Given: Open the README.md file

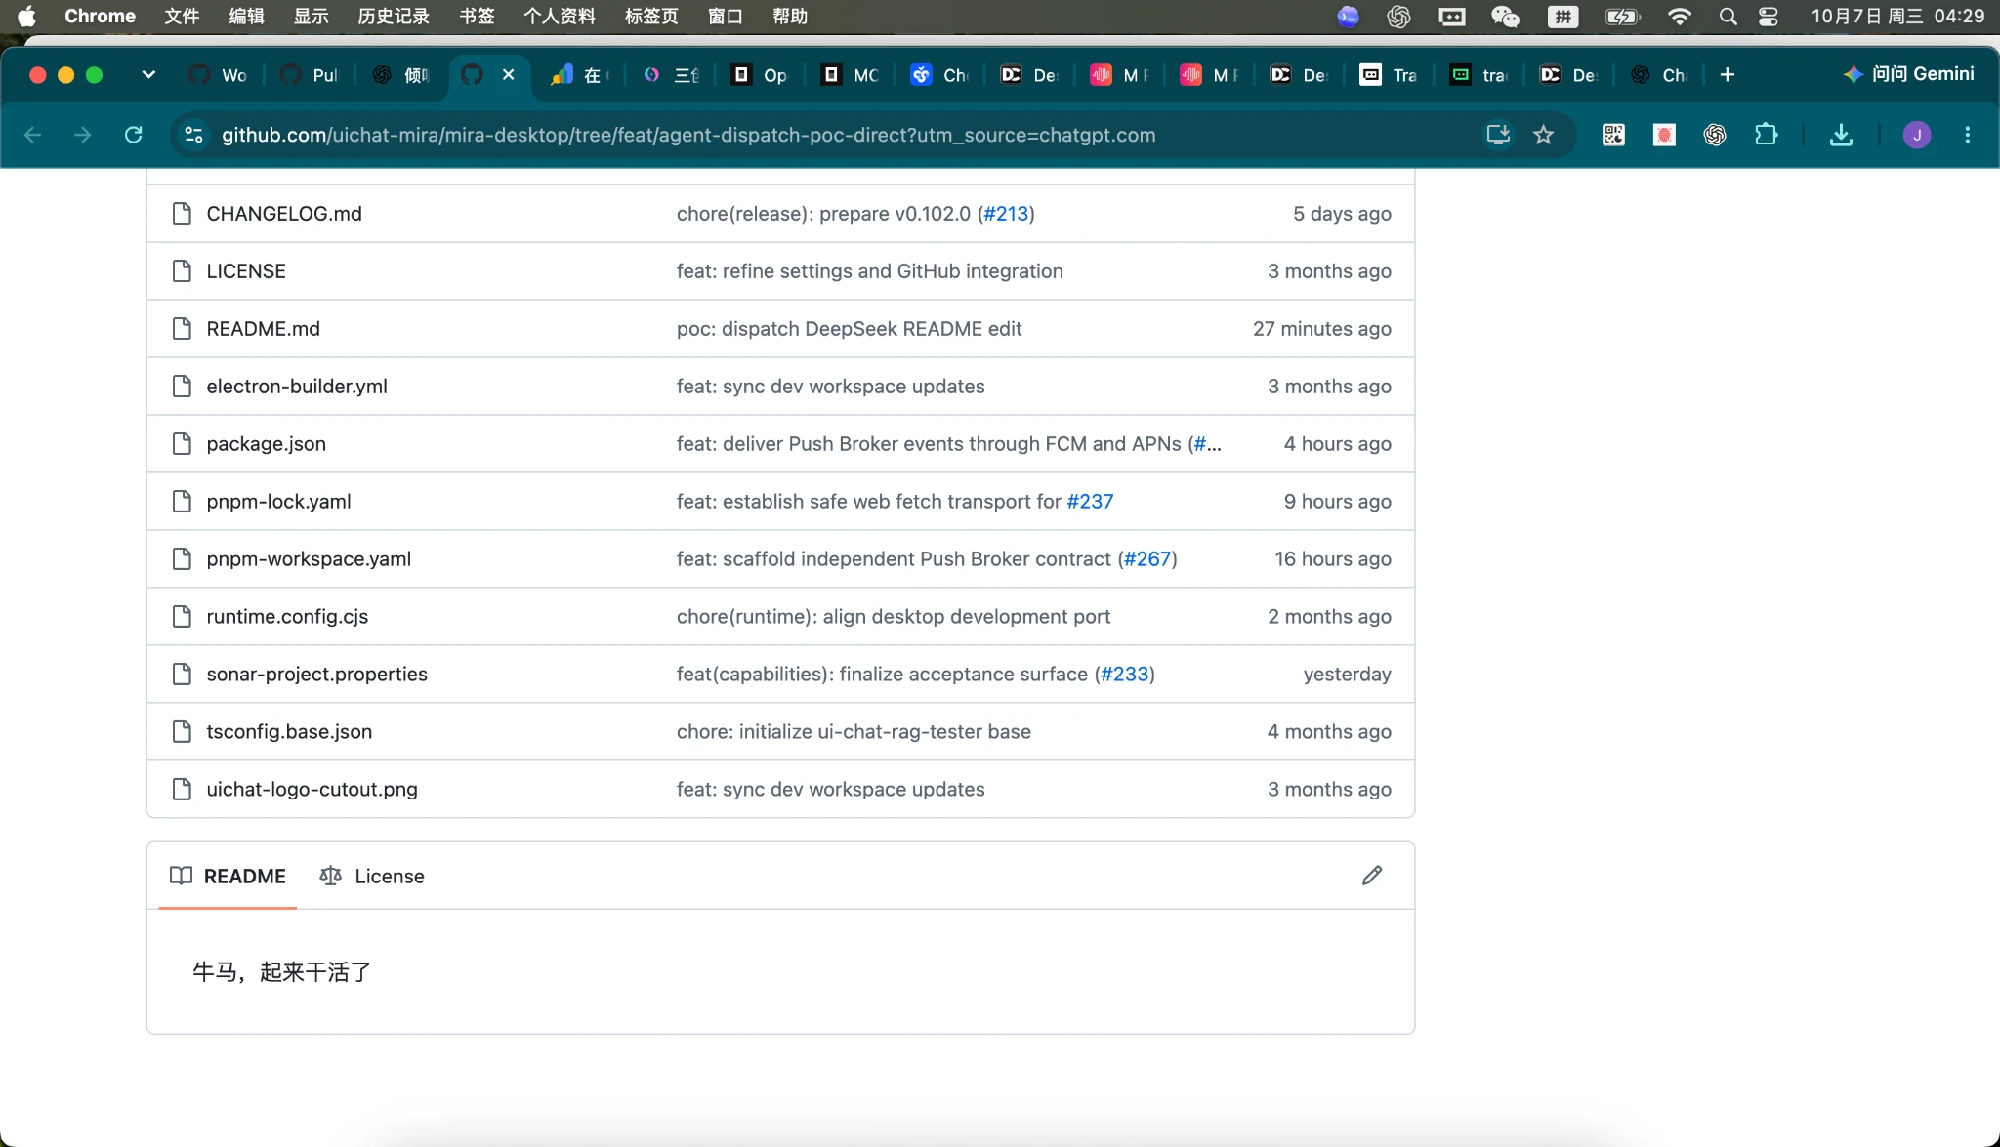Looking at the screenshot, I should [x=263, y=329].
